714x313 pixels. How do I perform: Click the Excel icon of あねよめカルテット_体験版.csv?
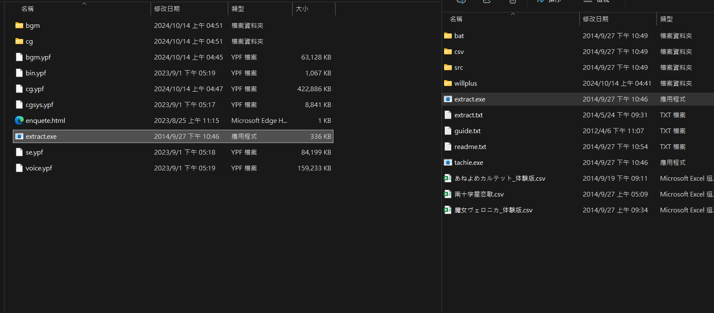[448, 178]
